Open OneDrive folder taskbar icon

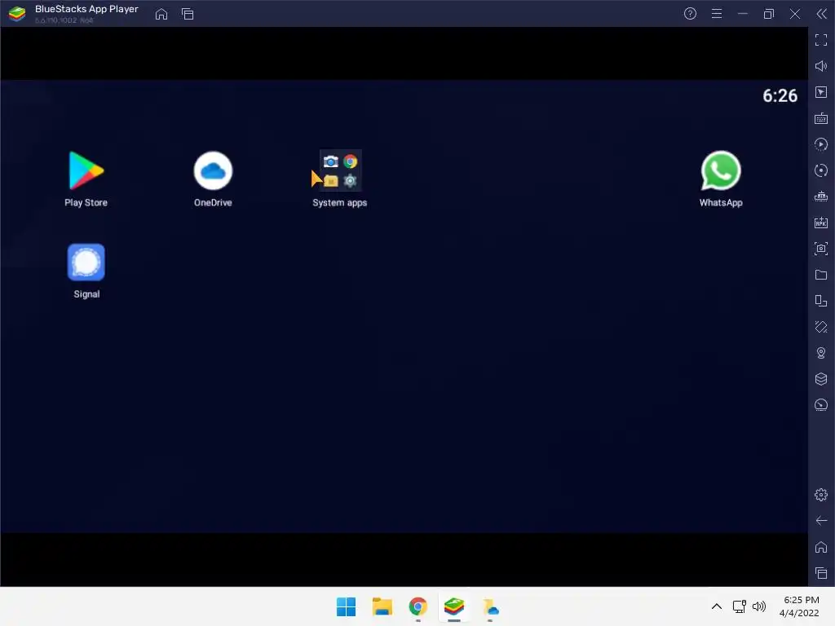(x=490, y=606)
